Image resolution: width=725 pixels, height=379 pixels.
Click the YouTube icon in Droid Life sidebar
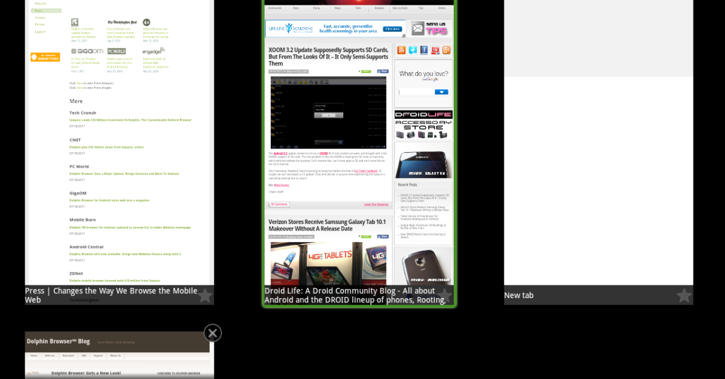[435, 50]
